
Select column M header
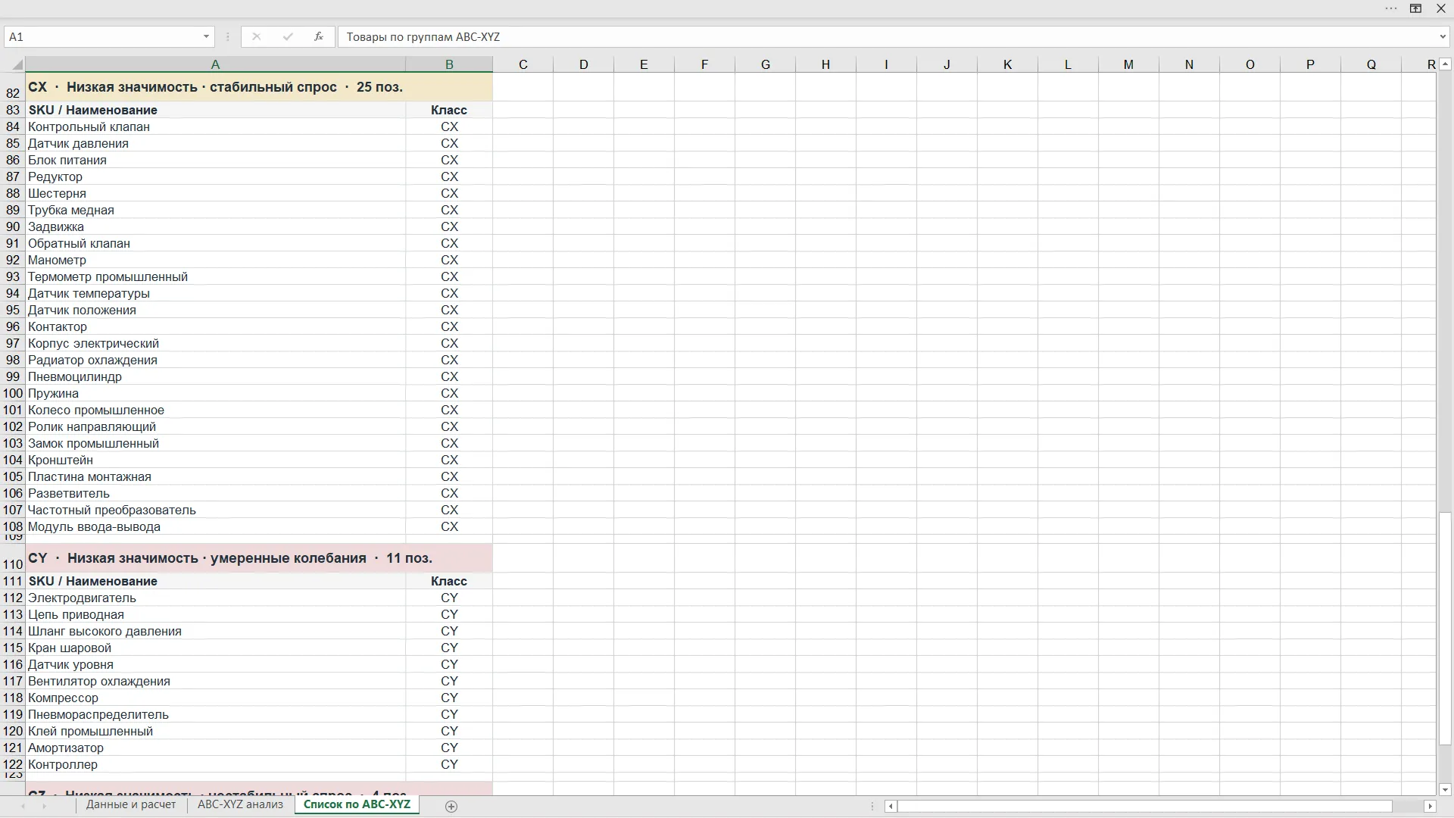click(1128, 64)
